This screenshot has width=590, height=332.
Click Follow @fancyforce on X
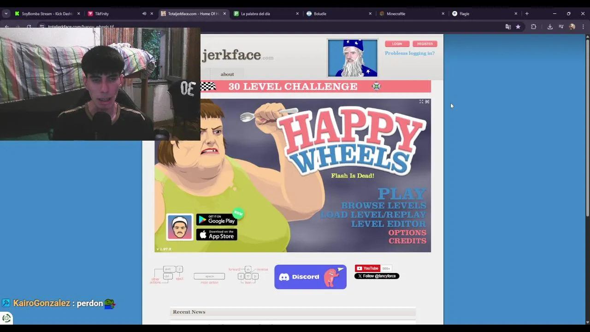(x=377, y=276)
